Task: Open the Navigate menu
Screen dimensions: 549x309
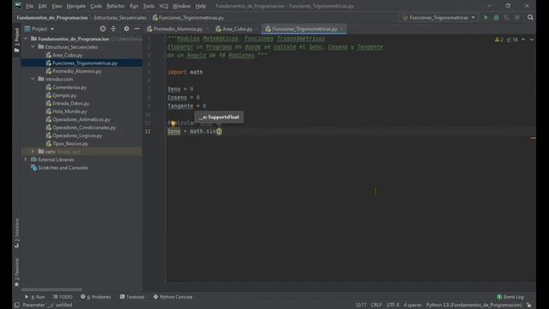Action: (75, 6)
